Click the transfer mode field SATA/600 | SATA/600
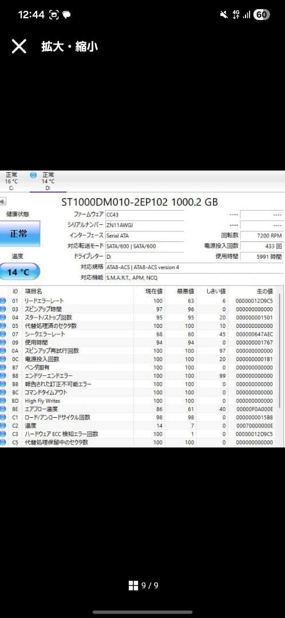 (x=144, y=246)
